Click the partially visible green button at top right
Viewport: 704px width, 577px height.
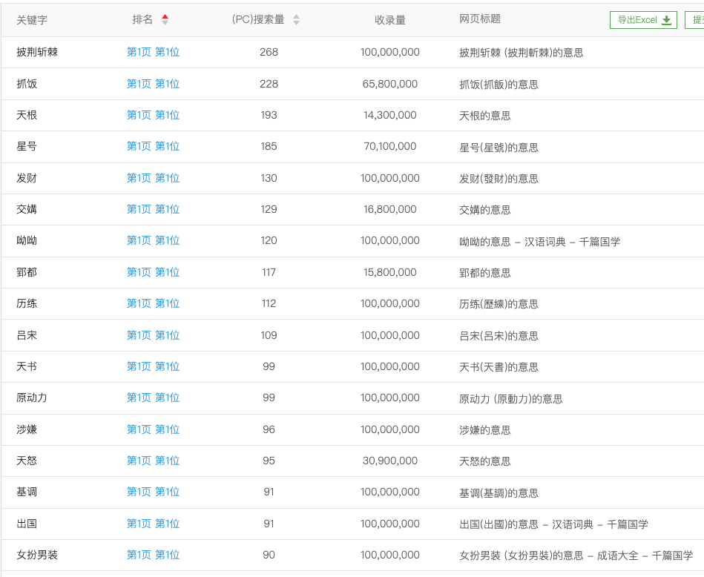point(697,20)
